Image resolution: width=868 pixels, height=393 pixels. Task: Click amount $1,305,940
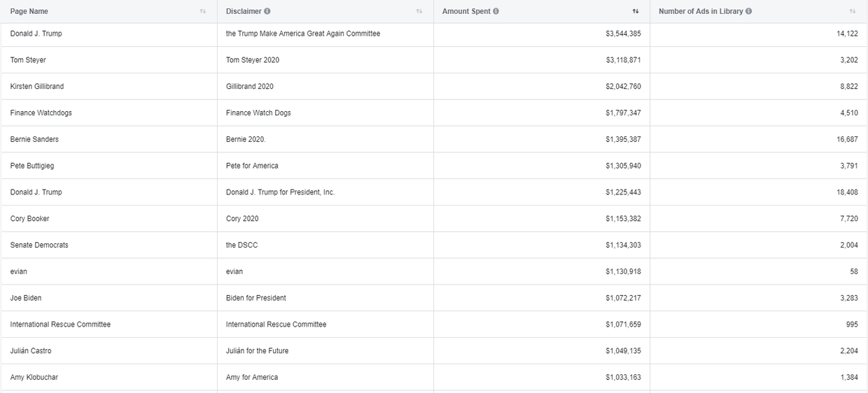[x=623, y=166]
